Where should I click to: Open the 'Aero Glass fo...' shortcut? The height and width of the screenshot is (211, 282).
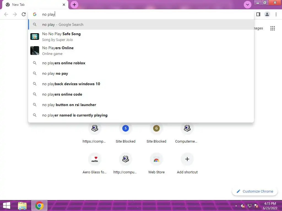click(95, 163)
